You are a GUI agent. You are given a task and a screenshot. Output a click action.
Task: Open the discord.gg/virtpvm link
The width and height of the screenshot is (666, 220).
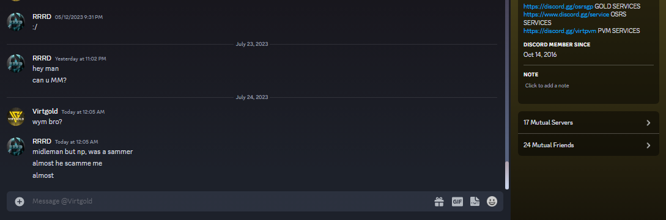point(560,31)
